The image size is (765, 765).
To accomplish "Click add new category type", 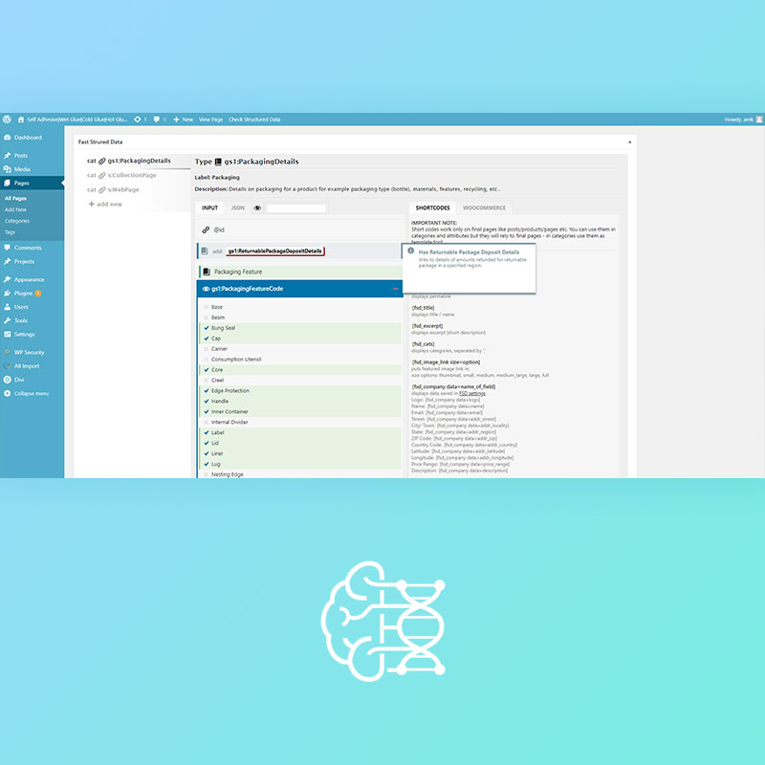I will pyautogui.click(x=105, y=204).
